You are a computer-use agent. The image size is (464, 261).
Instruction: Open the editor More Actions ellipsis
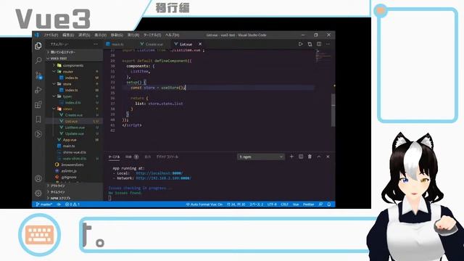pos(328,44)
